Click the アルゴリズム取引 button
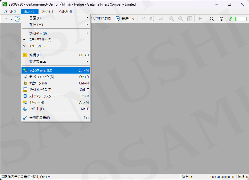 [x=101, y=19]
